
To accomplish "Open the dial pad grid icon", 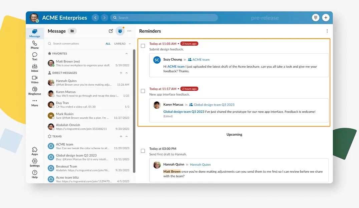I will click(x=315, y=18).
